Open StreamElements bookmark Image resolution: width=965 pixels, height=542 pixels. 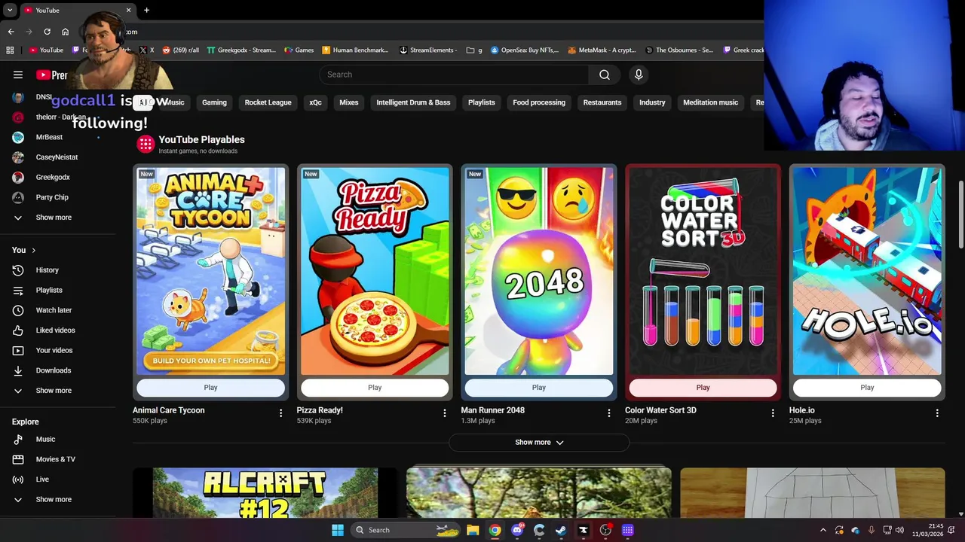point(427,50)
